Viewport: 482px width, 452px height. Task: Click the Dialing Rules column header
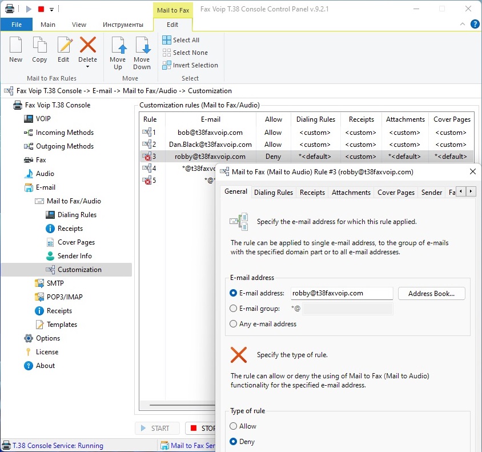(316, 119)
